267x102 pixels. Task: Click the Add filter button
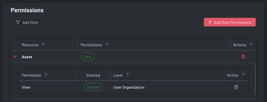(27, 22)
